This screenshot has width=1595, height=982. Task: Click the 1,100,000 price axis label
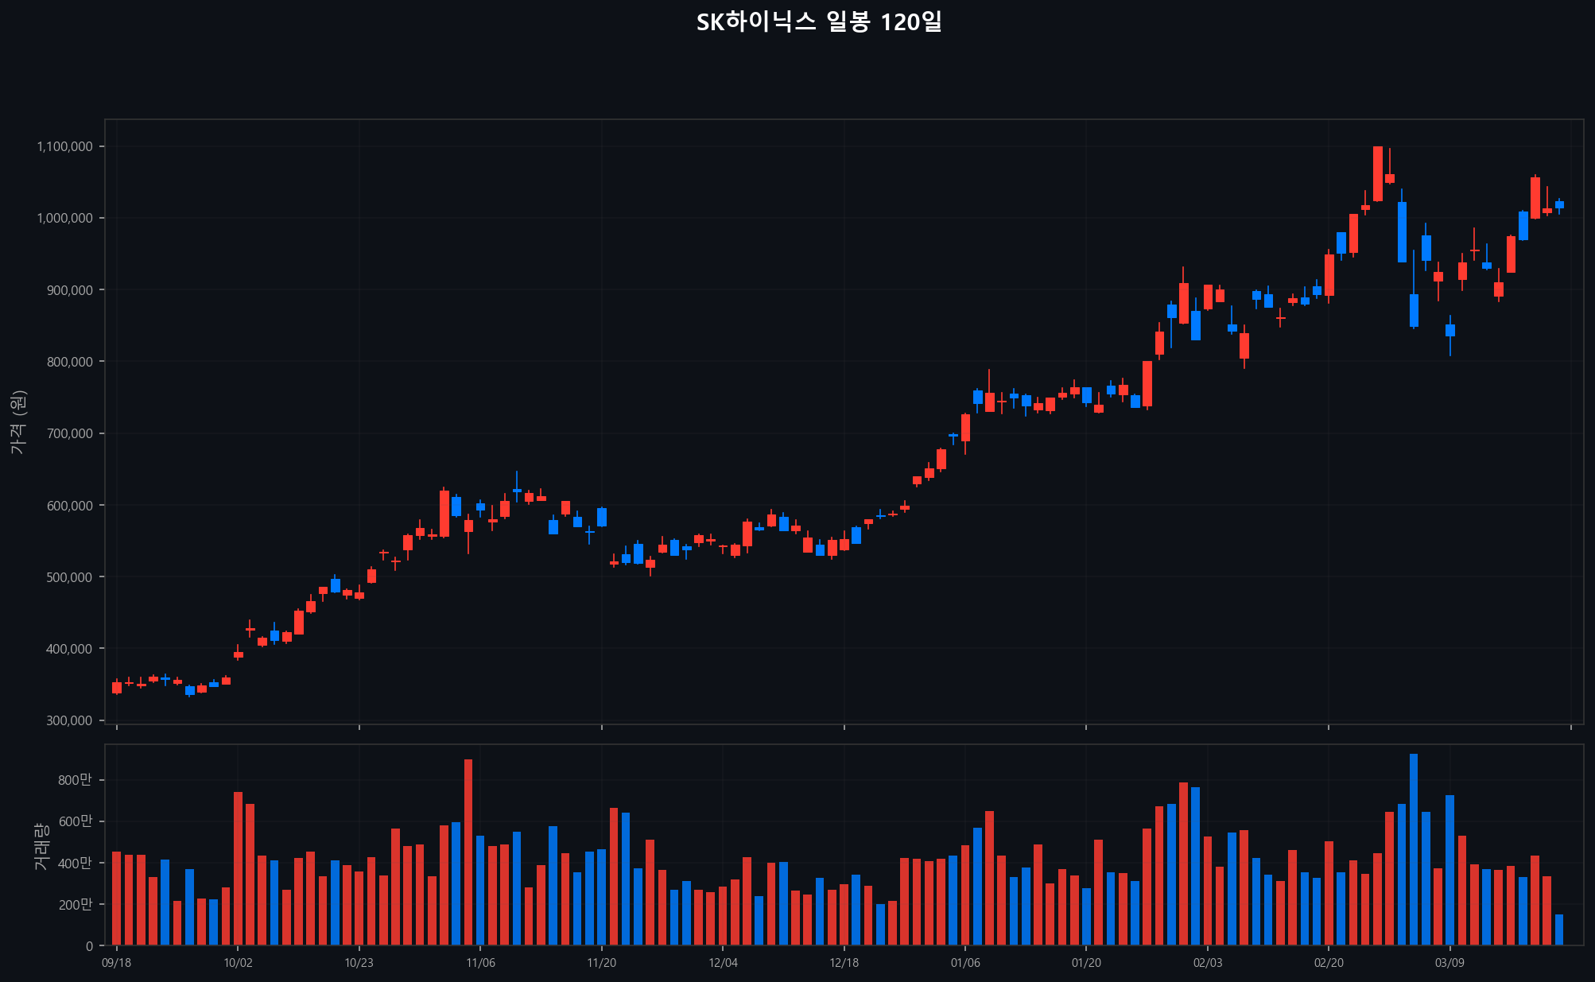pyautogui.click(x=64, y=146)
